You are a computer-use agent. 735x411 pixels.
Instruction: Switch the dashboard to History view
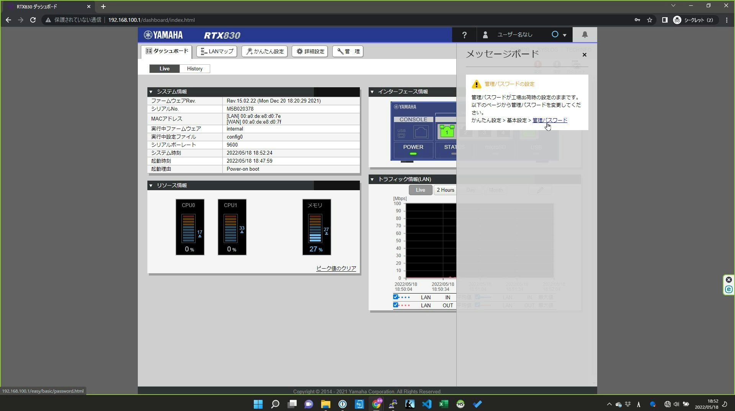click(195, 68)
